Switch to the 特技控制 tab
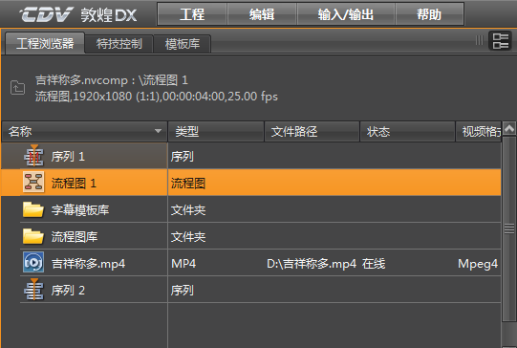 tap(119, 44)
